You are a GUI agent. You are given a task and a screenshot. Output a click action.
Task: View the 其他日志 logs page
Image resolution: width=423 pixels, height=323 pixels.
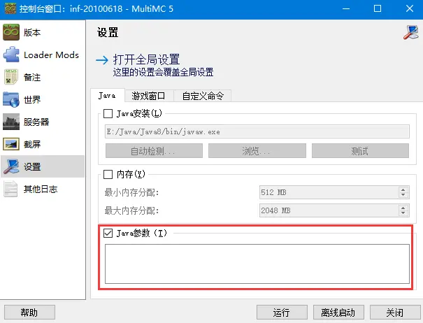click(43, 189)
